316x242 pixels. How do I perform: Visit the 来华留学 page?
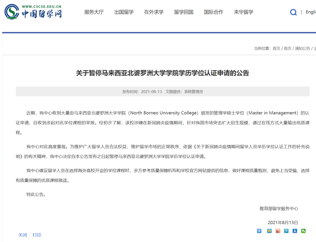pos(244,12)
